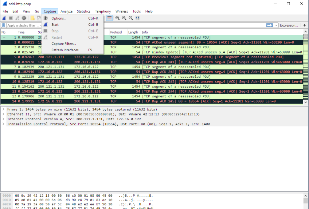Click the hex pane scrollbar up arrow

(305, 196)
